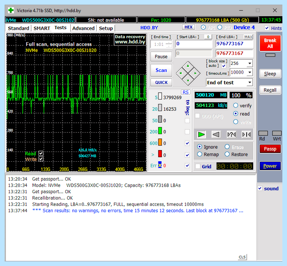
Task: Click the QUICK scan button
Action: click(161, 82)
